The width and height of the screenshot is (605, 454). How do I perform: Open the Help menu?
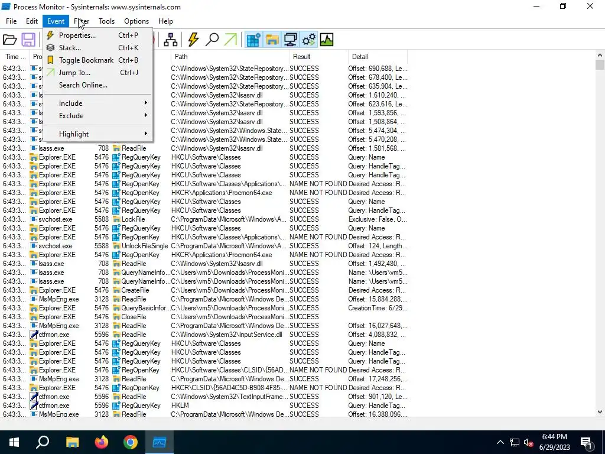(x=165, y=21)
